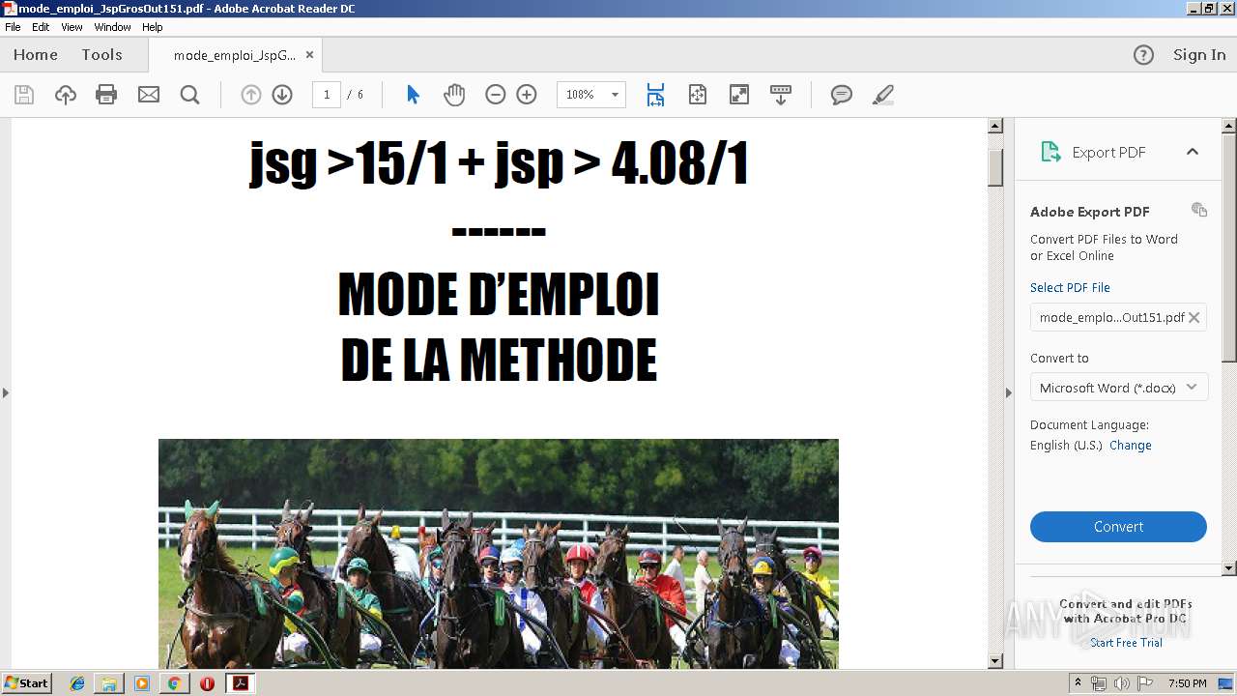Click the taskbar clock 7:50 PM
Viewport: 1237px width, 696px height.
pos(1188,683)
